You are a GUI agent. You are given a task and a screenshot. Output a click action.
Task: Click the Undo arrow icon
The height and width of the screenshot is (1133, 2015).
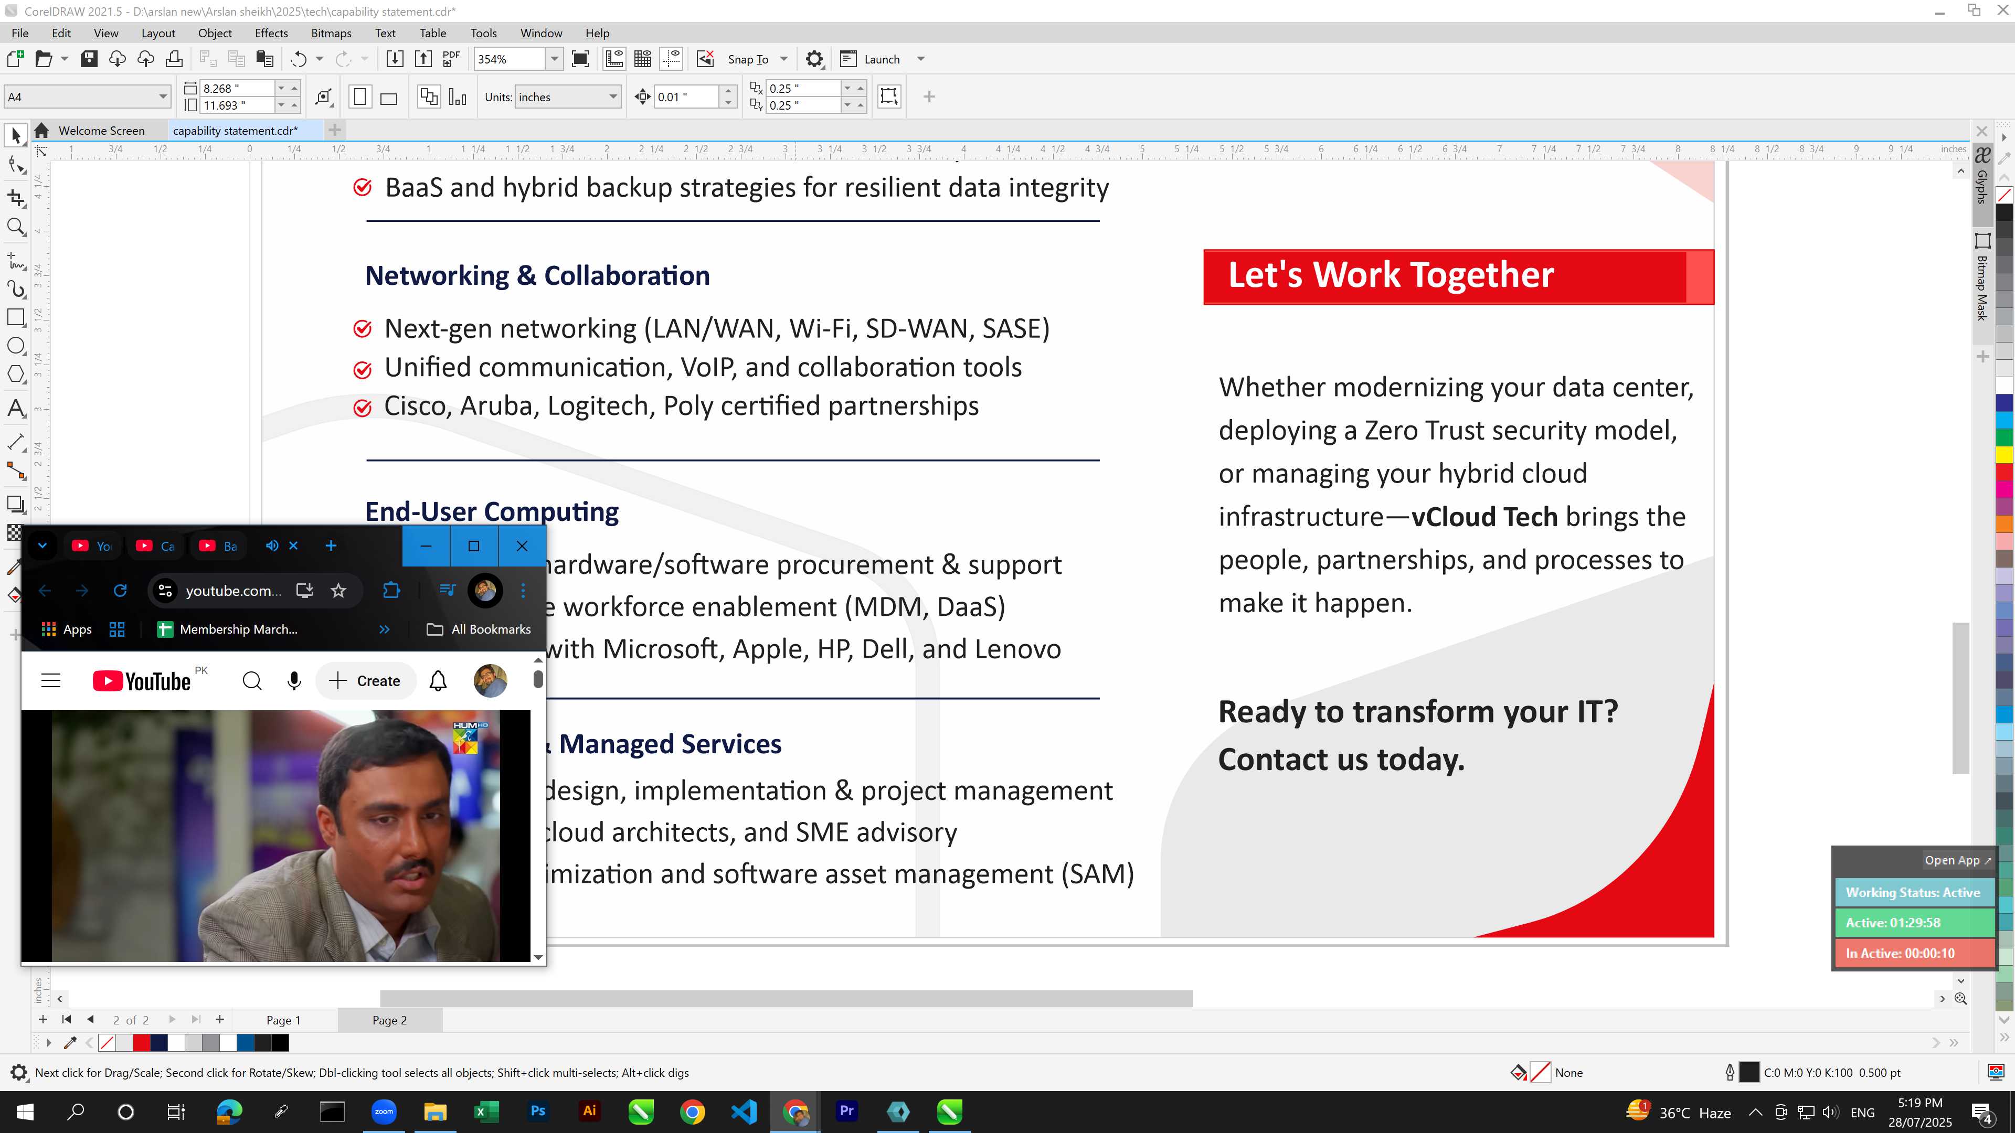(298, 59)
